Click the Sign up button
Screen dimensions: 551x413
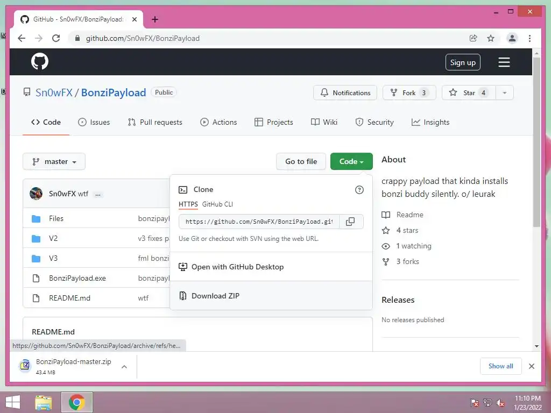pos(463,62)
